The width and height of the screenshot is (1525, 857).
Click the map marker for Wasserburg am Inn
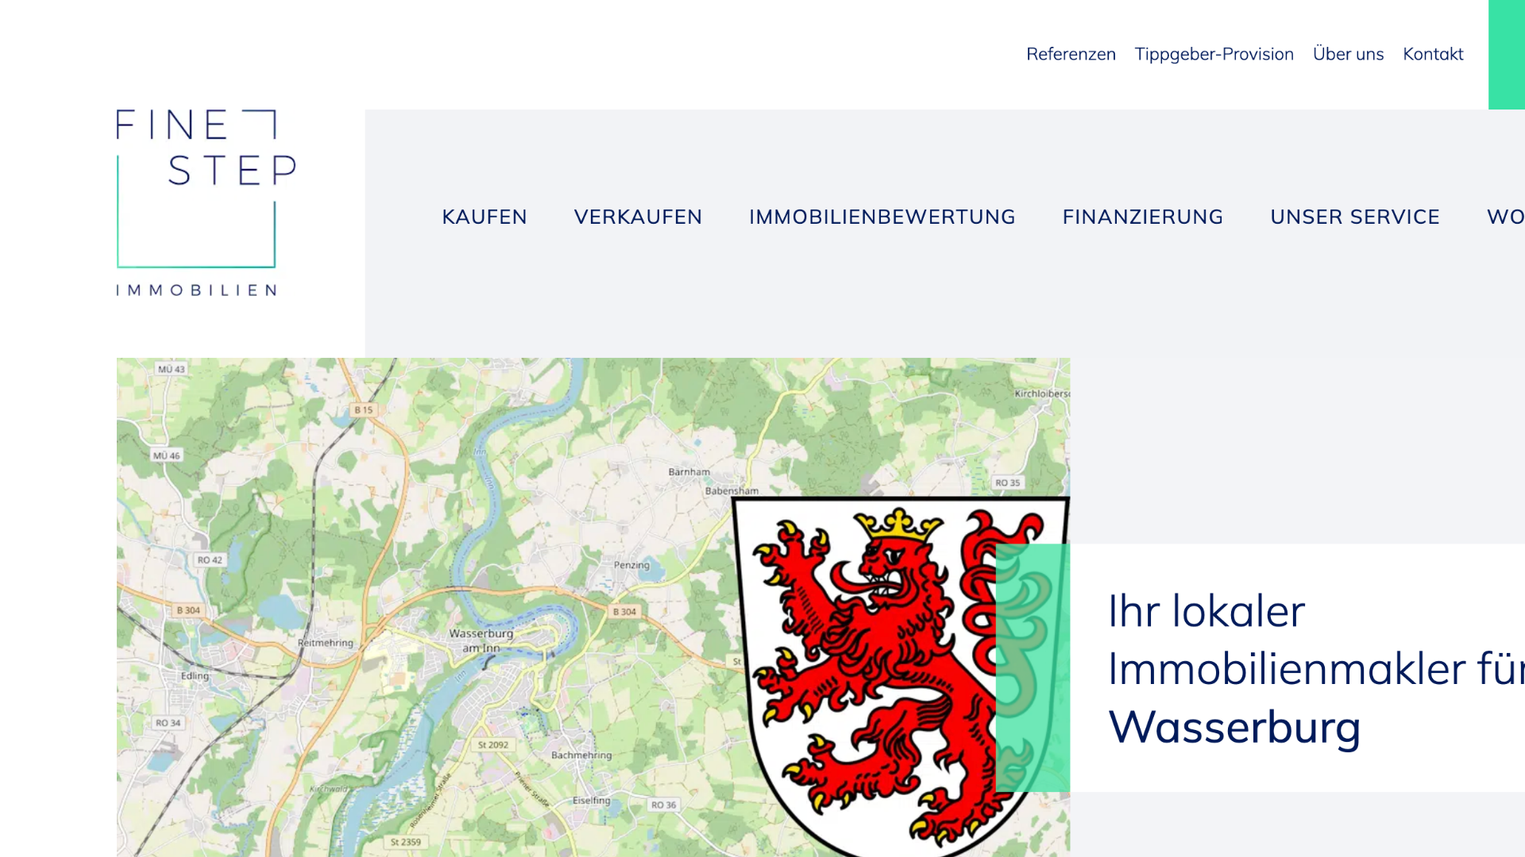click(482, 641)
